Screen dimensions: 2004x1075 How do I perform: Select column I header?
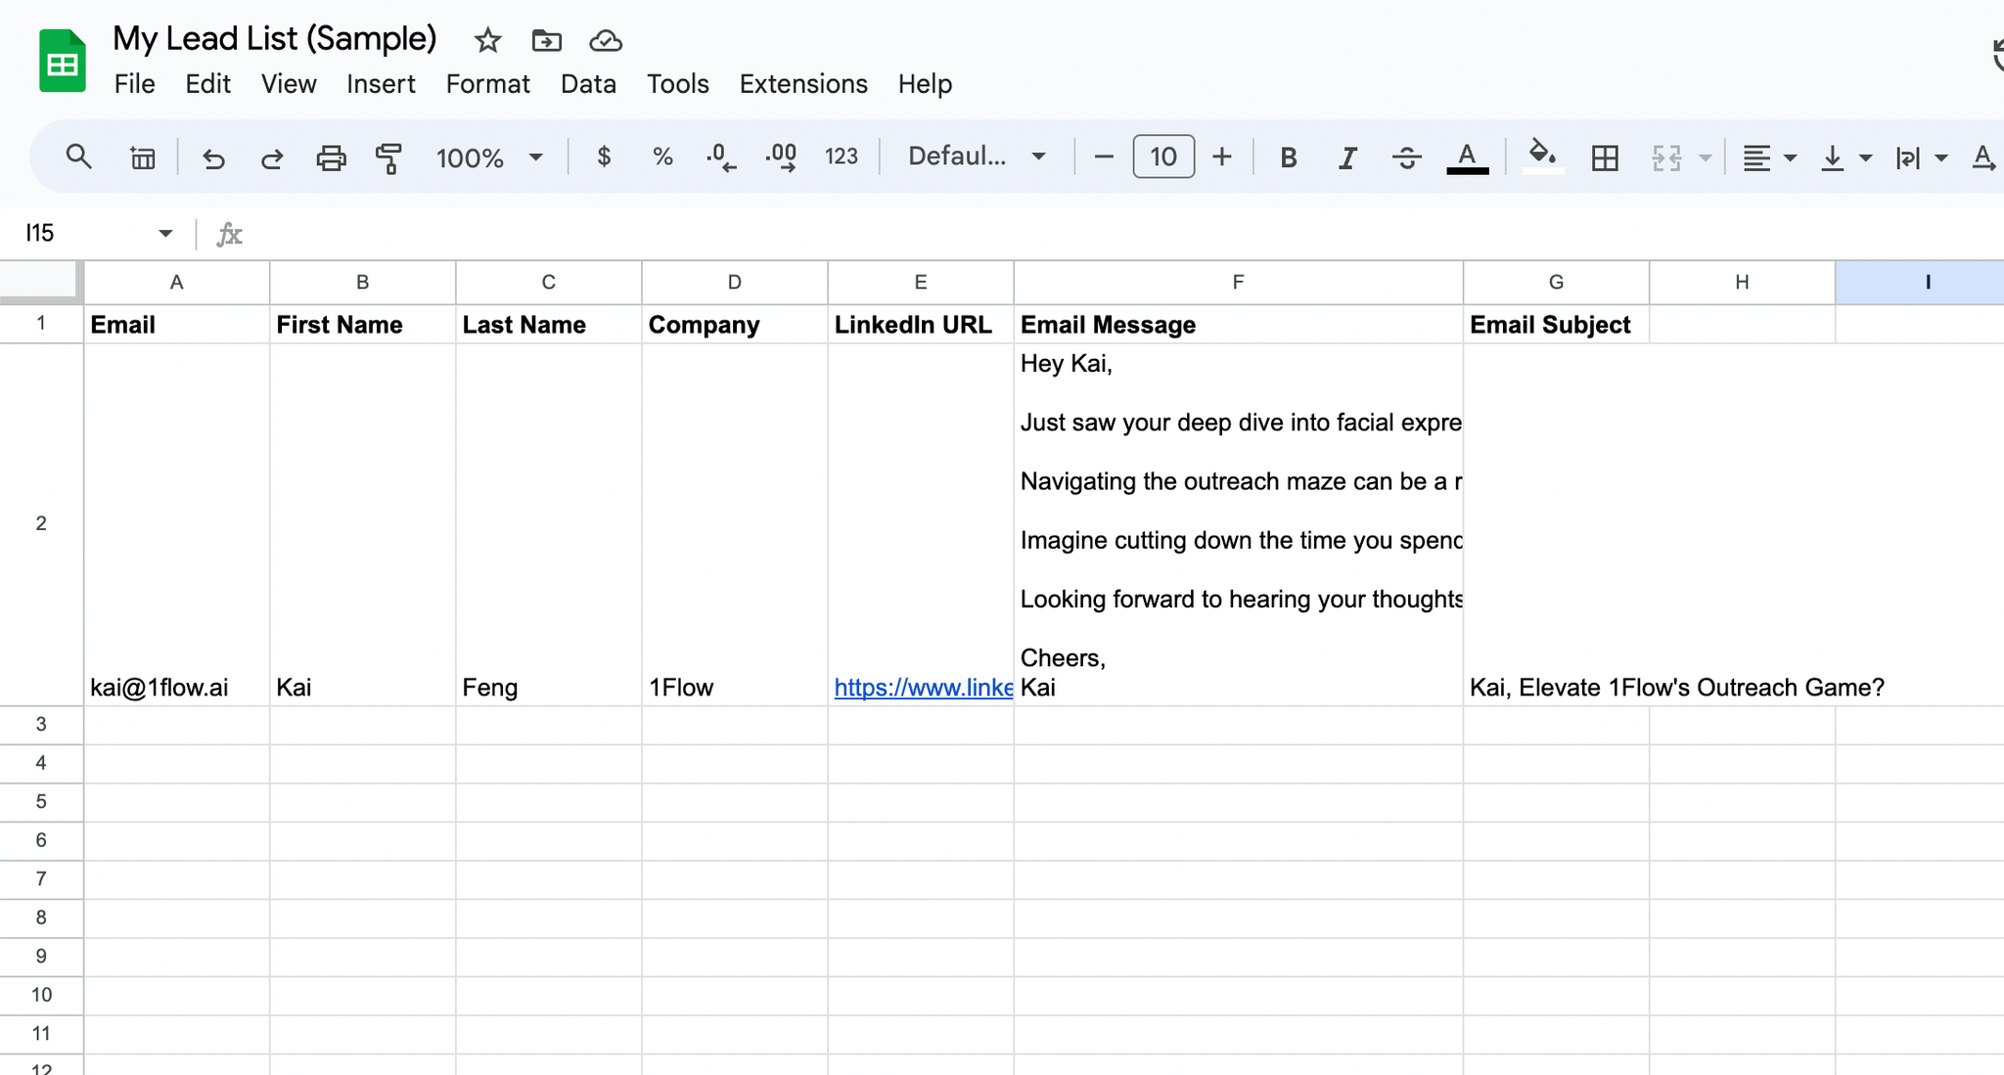point(1920,282)
